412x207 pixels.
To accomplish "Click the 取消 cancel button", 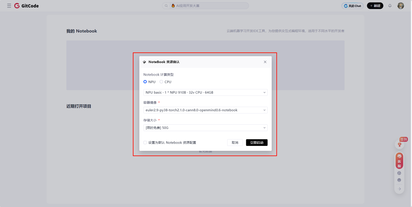I will click(x=235, y=143).
